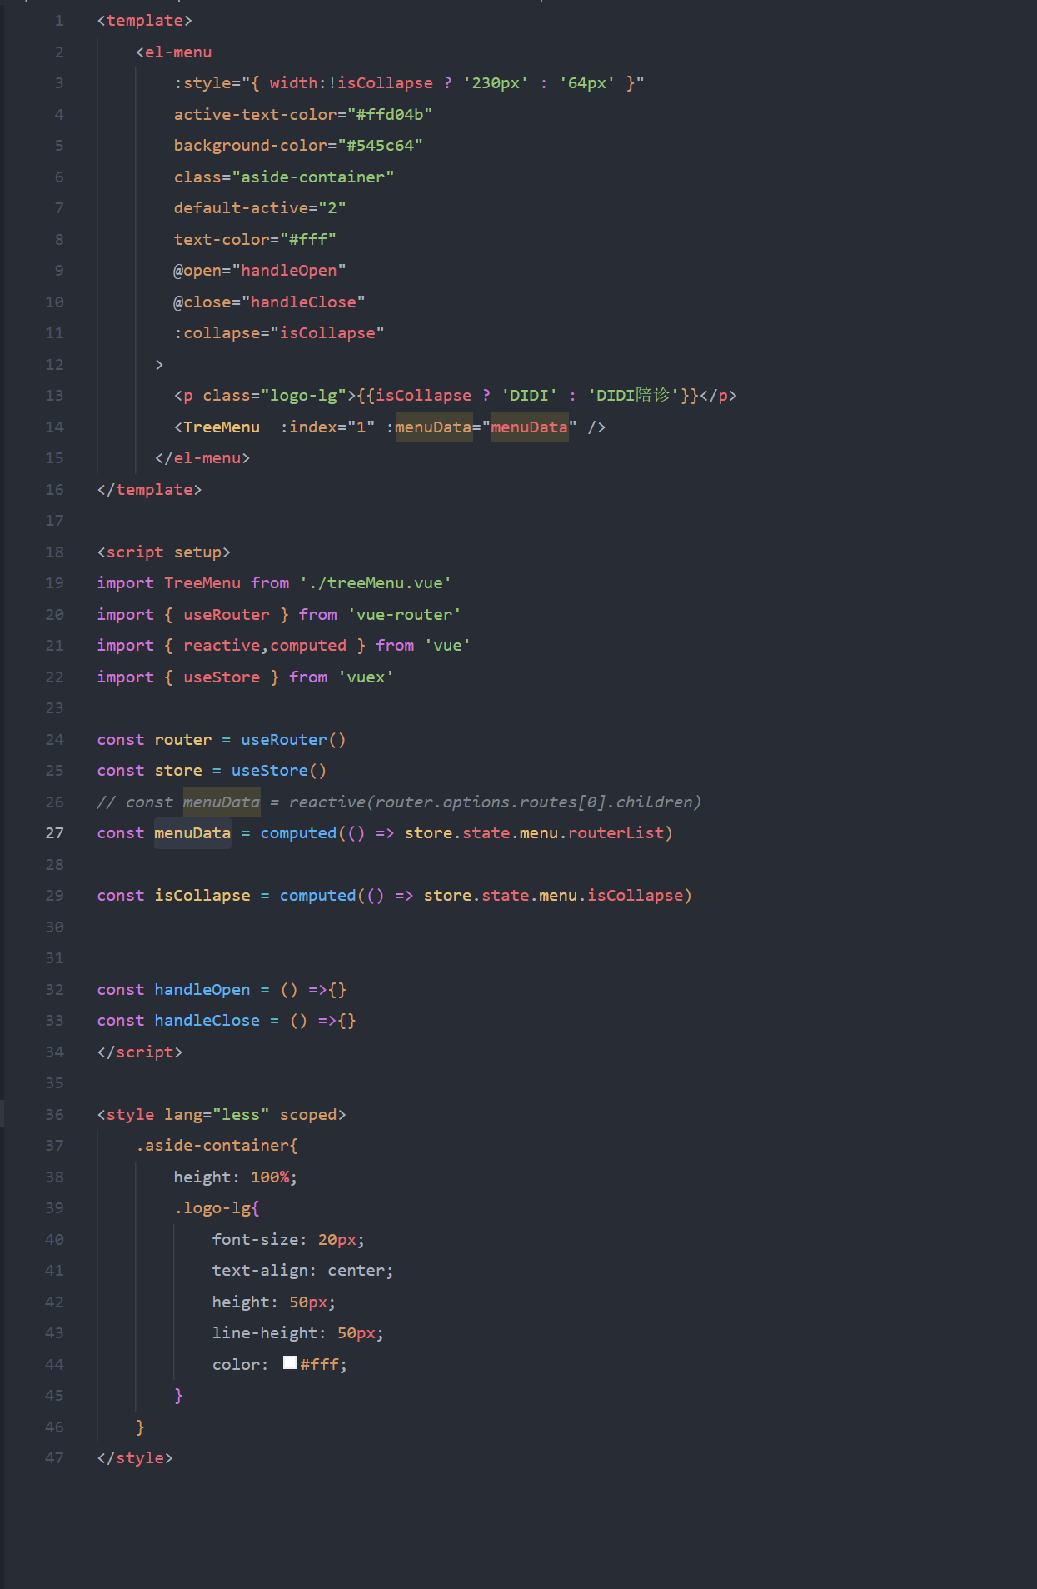This screenshot has width=1037, height=1589.
Task: Click computed in the line 21 import
Action: [x=308, y=645]
